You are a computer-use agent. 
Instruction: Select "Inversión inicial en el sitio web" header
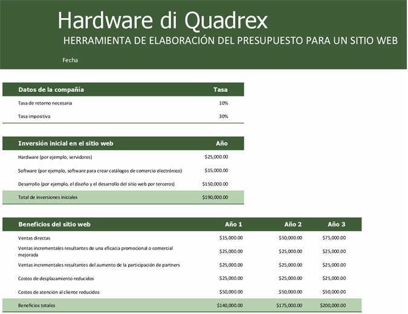tap(66, 144)
